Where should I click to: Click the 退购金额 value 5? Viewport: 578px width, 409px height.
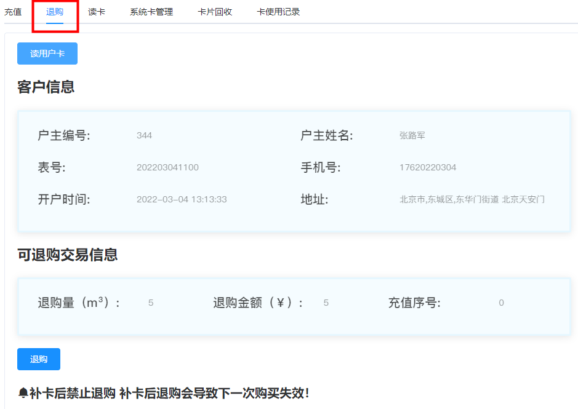click(326, 303)
